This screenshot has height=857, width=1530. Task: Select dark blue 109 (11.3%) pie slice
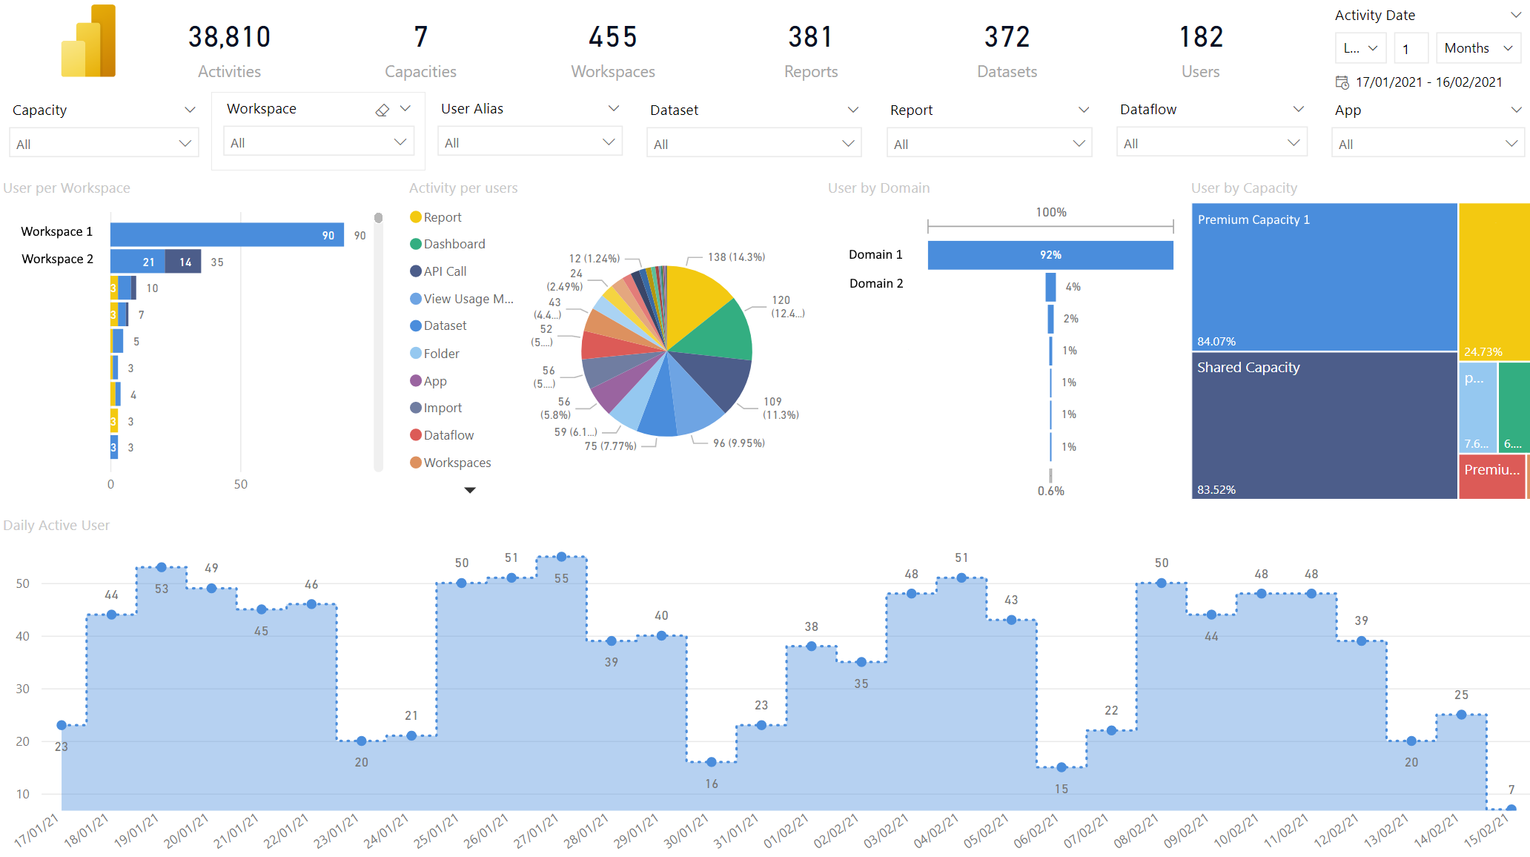(x=711, y=378)
